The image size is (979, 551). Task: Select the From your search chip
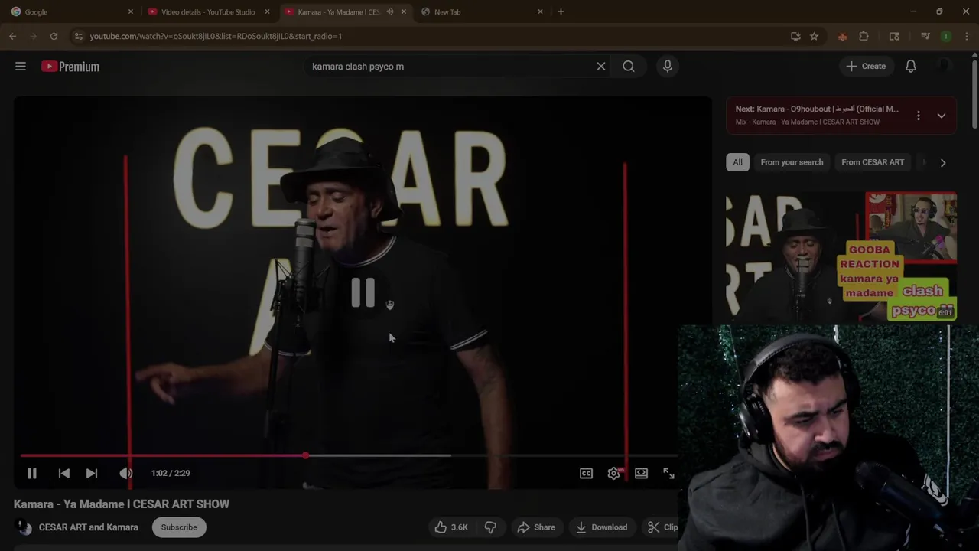pyautogui.click(x=792, y=162)
